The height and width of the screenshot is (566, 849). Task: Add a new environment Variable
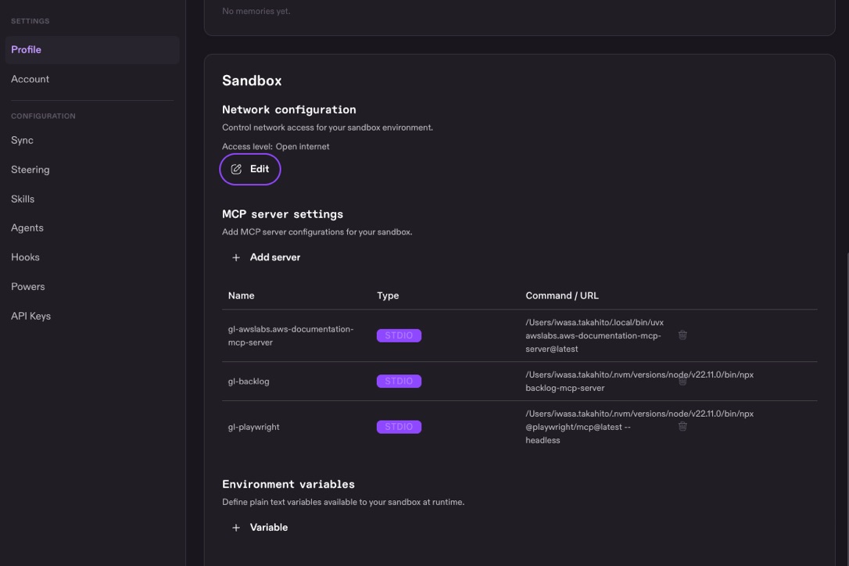click(260, 528)
